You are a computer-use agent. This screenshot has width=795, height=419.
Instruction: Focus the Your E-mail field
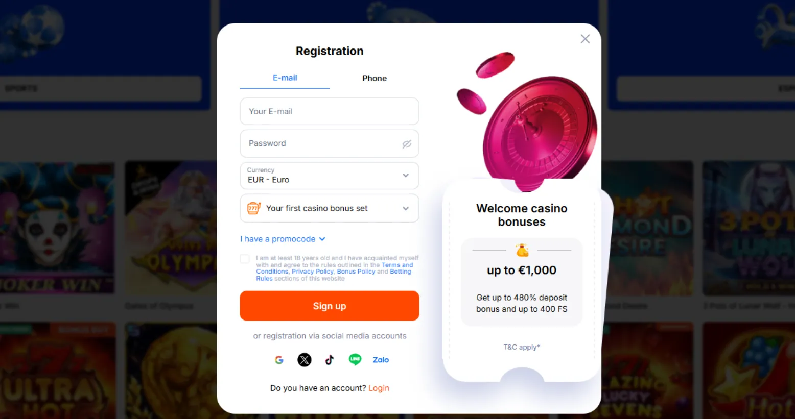[330, 111]
